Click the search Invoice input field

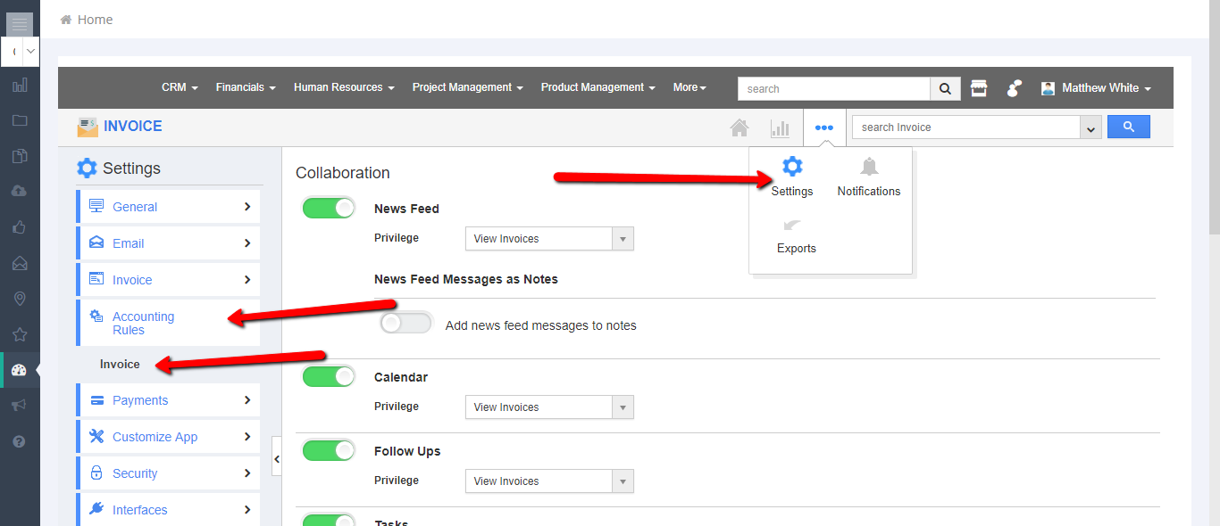click(x=965, y=127)
